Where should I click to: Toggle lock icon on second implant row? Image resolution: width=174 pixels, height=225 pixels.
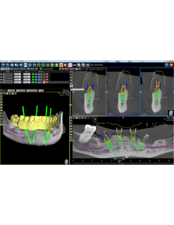coord(39,77)
